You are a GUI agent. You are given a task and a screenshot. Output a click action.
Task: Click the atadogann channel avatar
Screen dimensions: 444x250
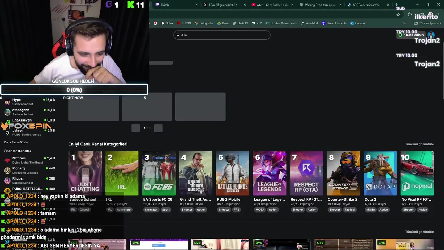[7, 112]
